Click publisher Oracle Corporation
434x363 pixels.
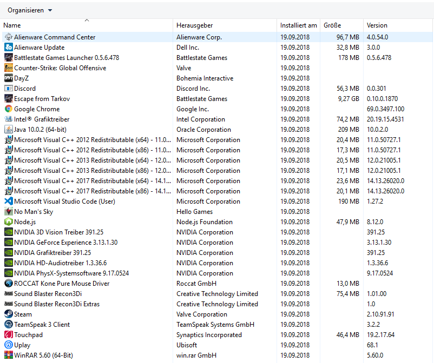(x=203, y=130)
